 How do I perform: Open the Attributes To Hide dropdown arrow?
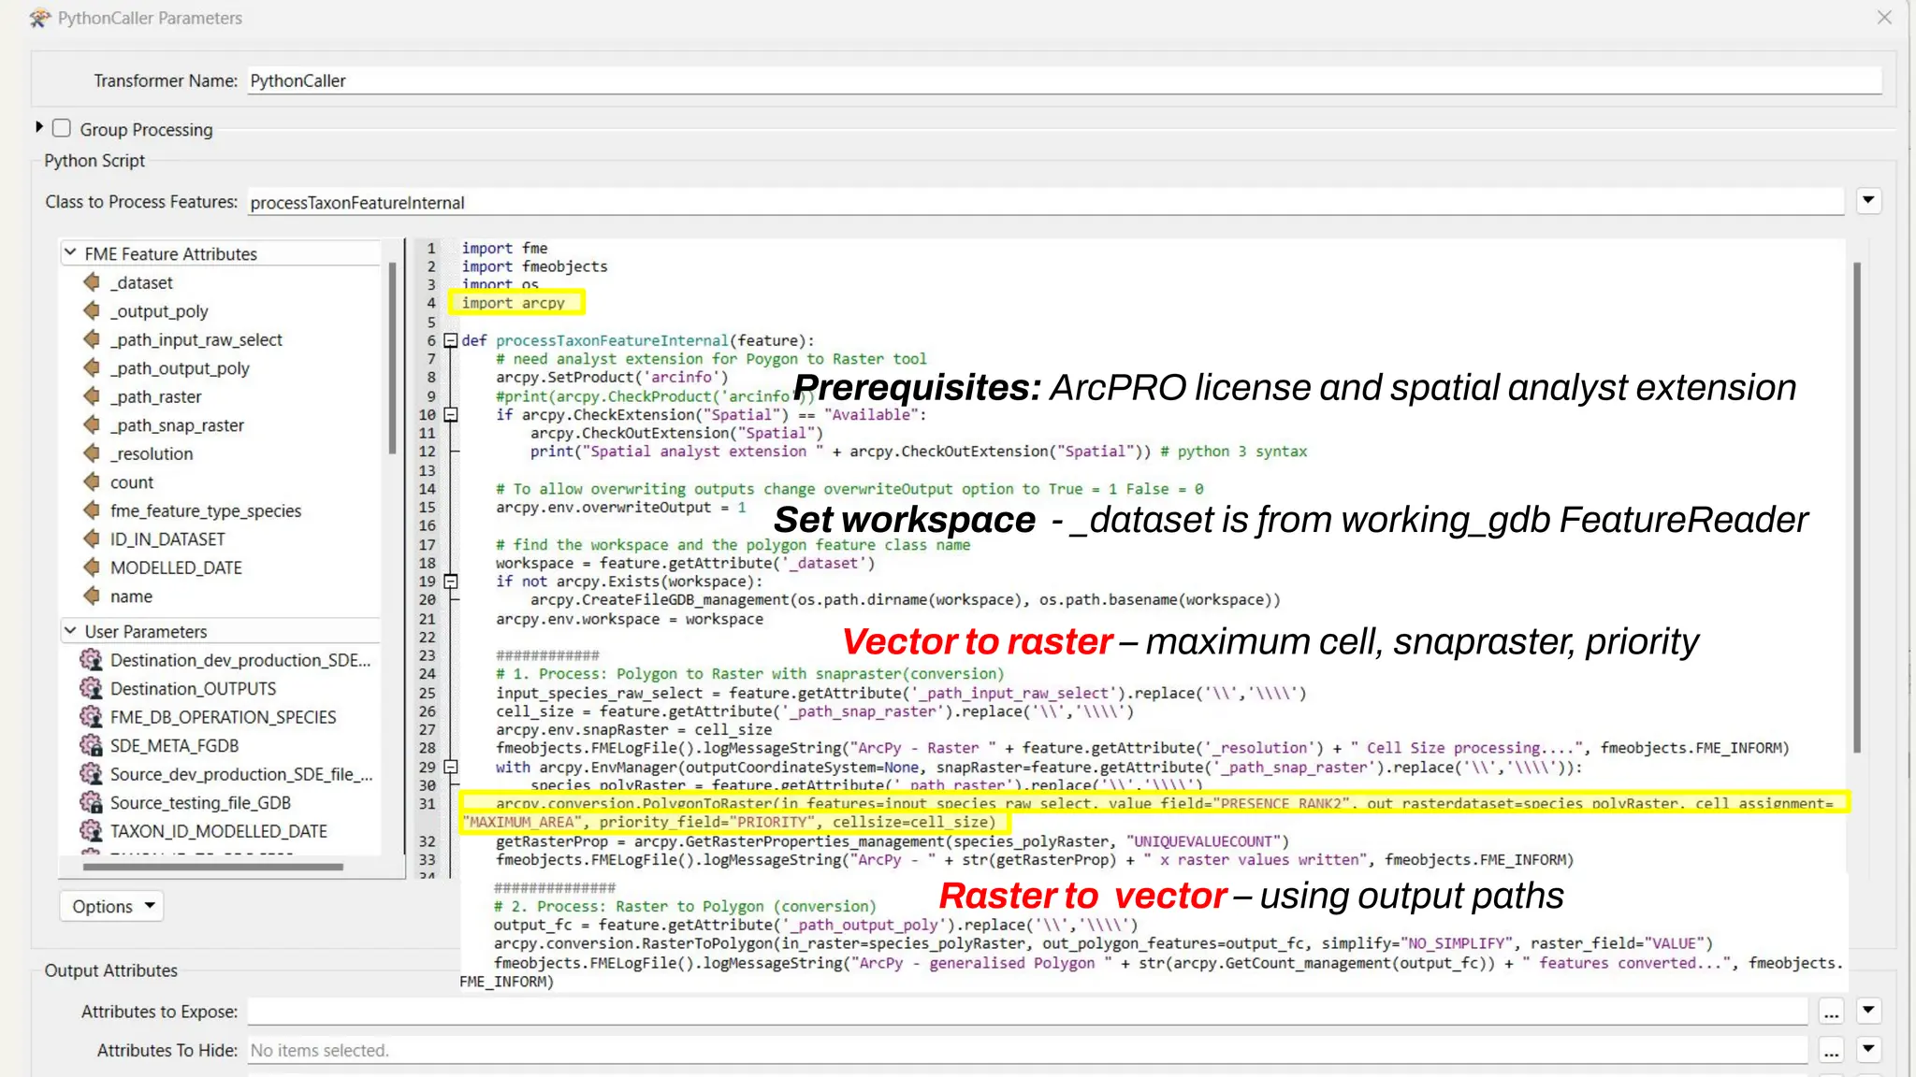tap(1868, 1049)
